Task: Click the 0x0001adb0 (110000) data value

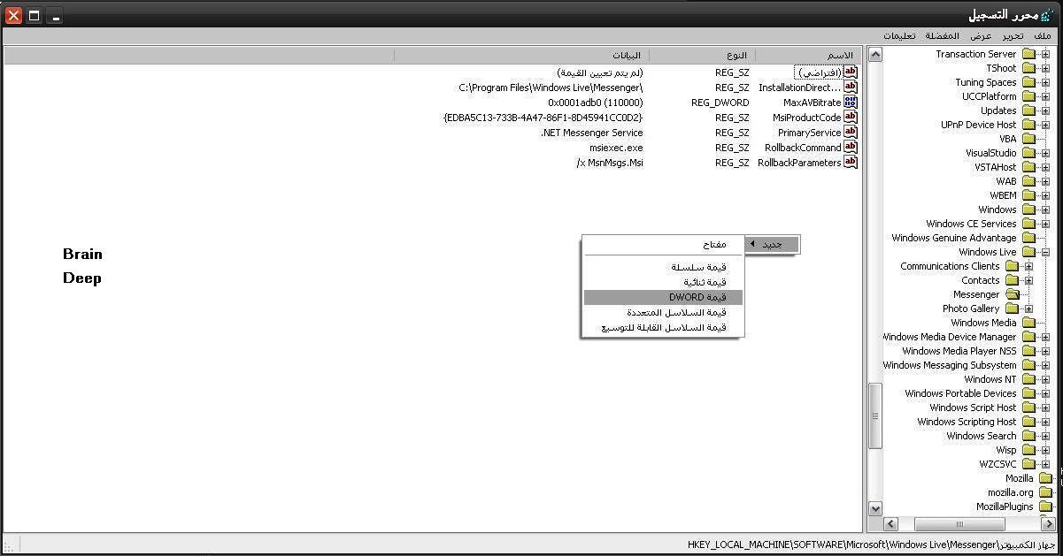Action: click(596, 103)
